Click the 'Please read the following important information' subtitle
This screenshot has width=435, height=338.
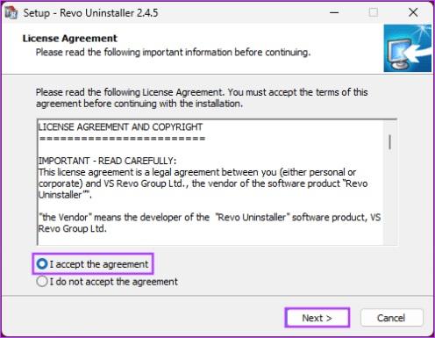173,53
